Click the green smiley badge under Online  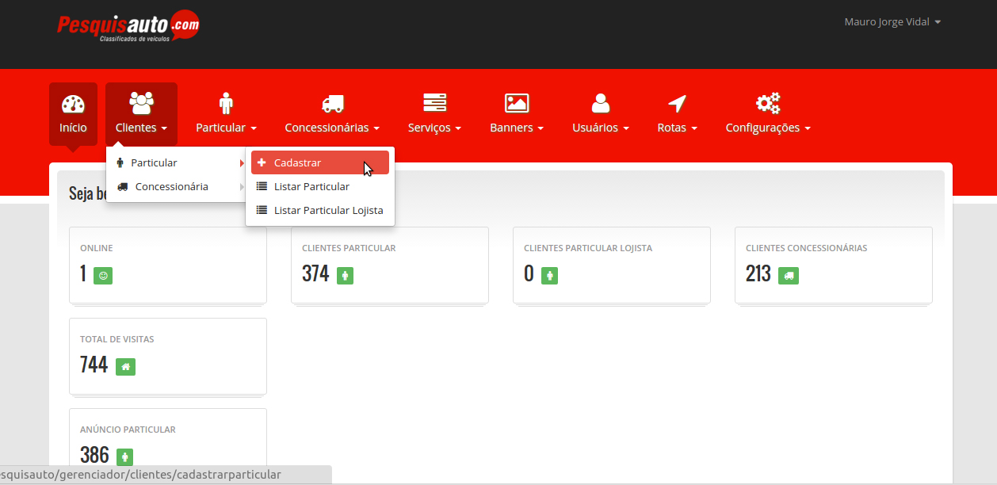103,276
